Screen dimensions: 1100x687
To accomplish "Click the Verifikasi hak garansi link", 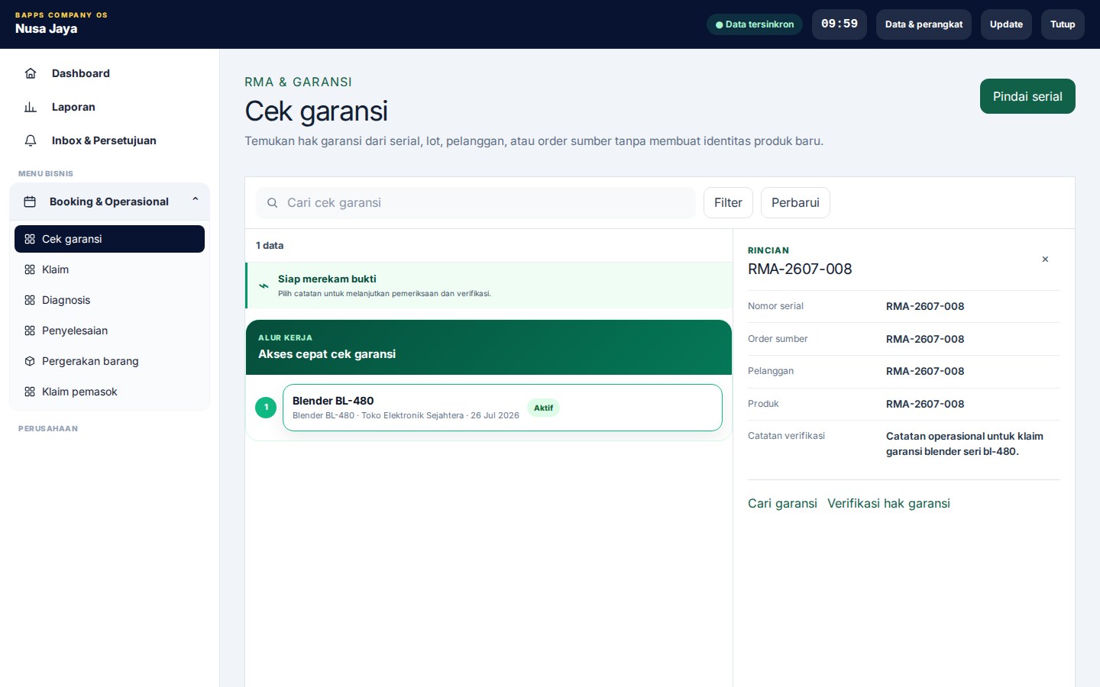I will [888, 504].
